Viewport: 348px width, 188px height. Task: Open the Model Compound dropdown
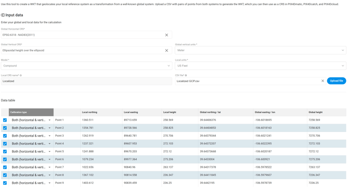86,66
